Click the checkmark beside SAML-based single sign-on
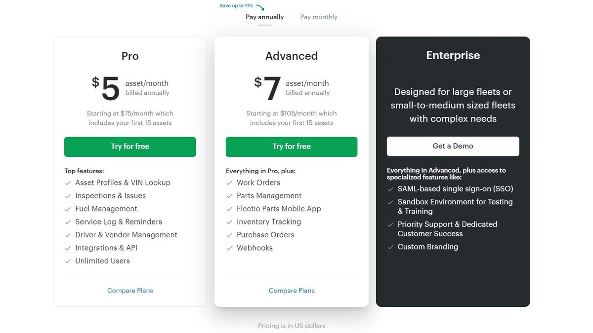Viewport: 593px width, 333px height. [390, 189]
